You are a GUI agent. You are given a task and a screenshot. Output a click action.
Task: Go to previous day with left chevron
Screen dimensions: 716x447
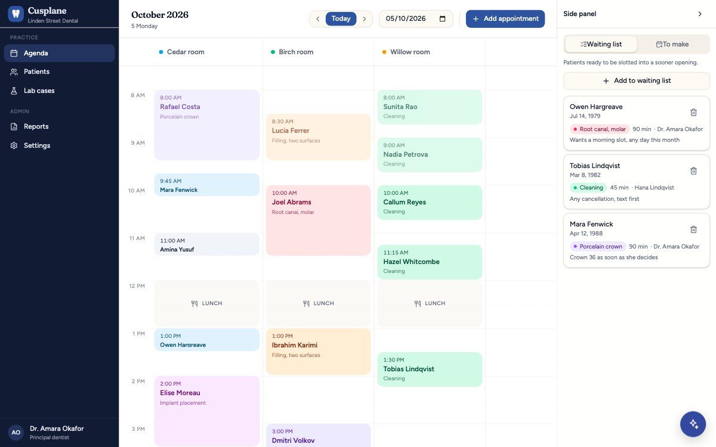(x=317, y=19)
